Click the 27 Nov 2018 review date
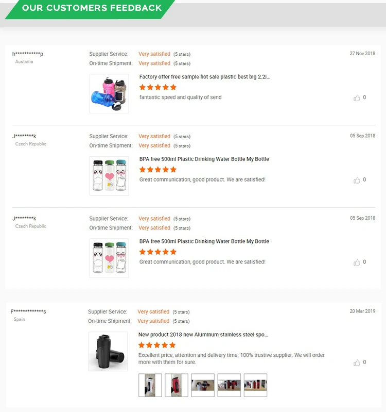This screenshot has height=412, width=386. coord(362,53)
